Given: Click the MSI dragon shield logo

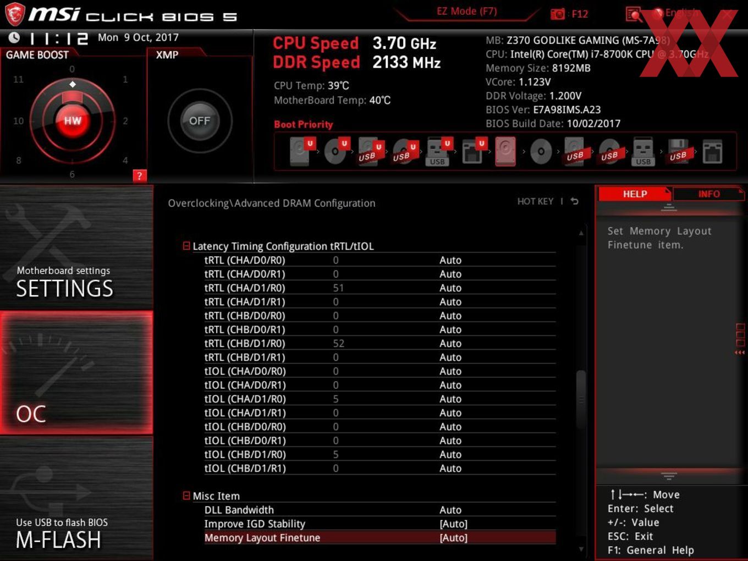Looking at the screenshot, I should pyautogui.click(x=15, y=14).
